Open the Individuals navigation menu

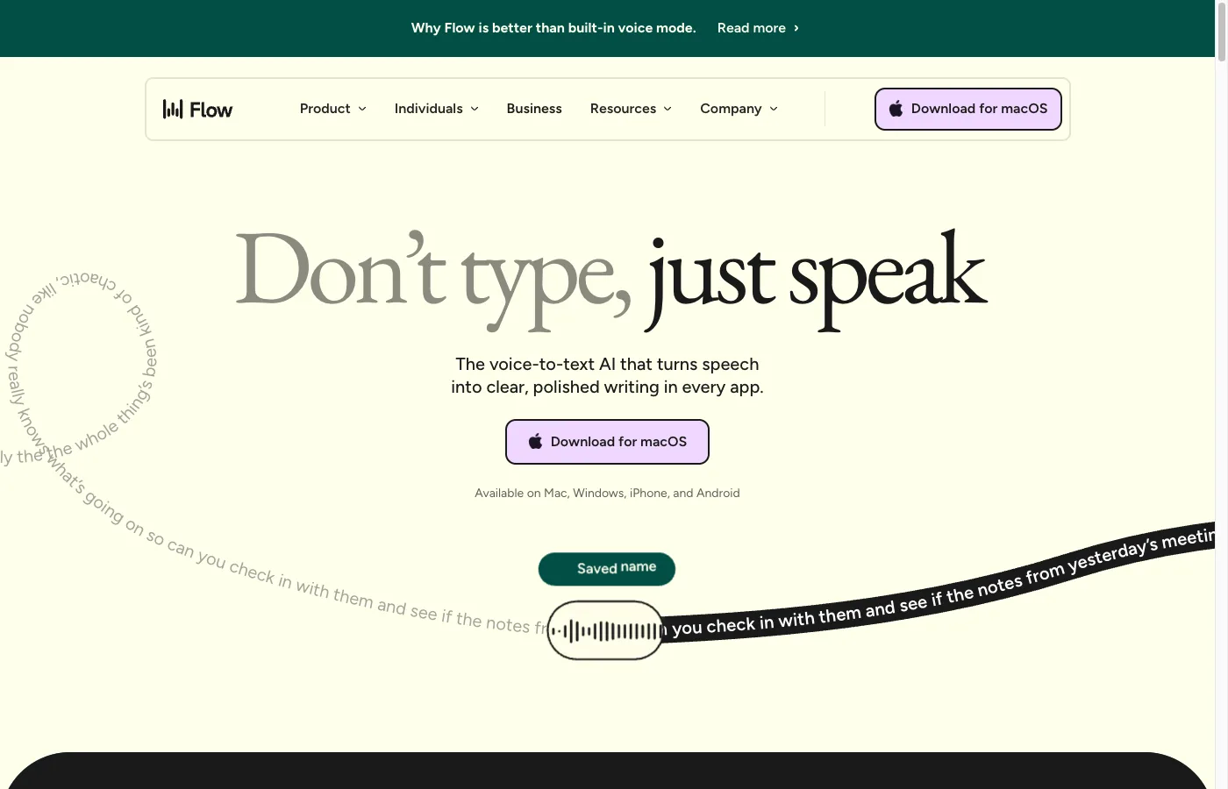(437, 109)
